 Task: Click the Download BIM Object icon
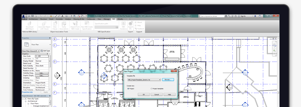(x=29, y=24)
